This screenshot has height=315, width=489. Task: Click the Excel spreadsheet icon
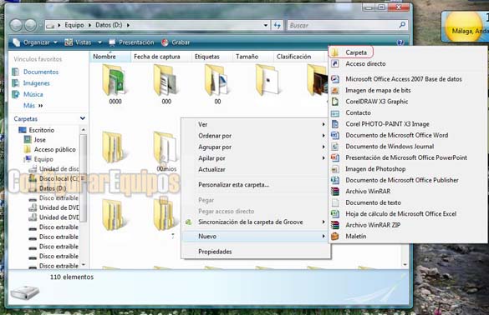click(335, 214)
